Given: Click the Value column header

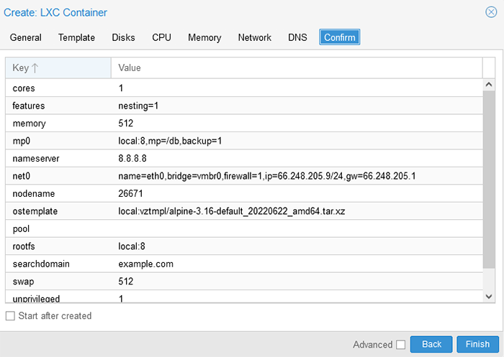Looking at the screenshot, I should (x=297, y=68).
